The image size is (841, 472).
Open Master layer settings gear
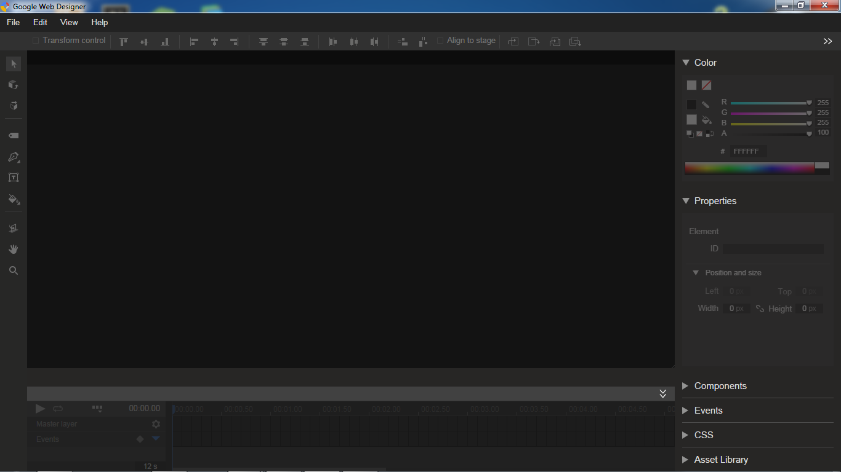(x=156, y=423)
